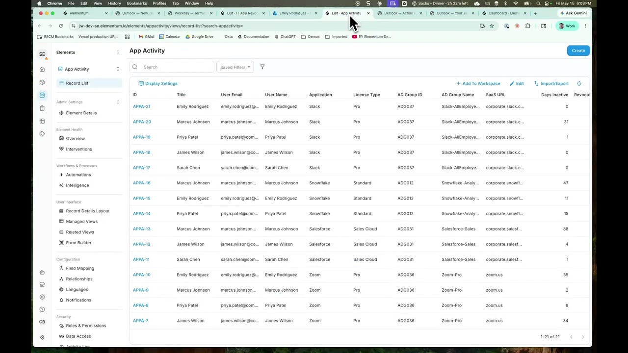Open Overview under Element Health
This screenshot has height=353, width=628.
click(x=76, y=138)
